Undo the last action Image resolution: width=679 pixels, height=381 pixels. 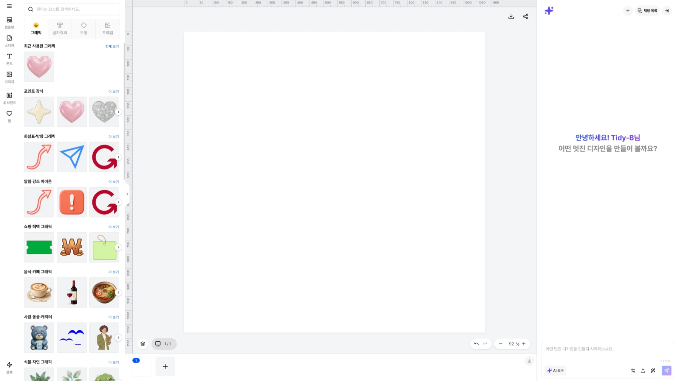point(476,344)
